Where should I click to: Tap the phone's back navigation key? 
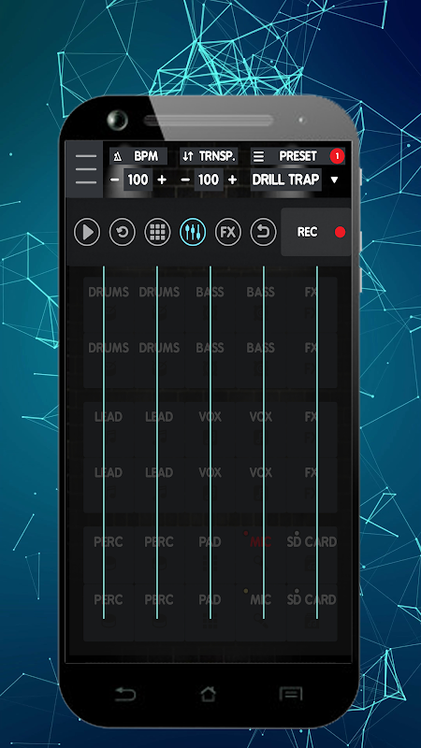click(x=125, y=694)
